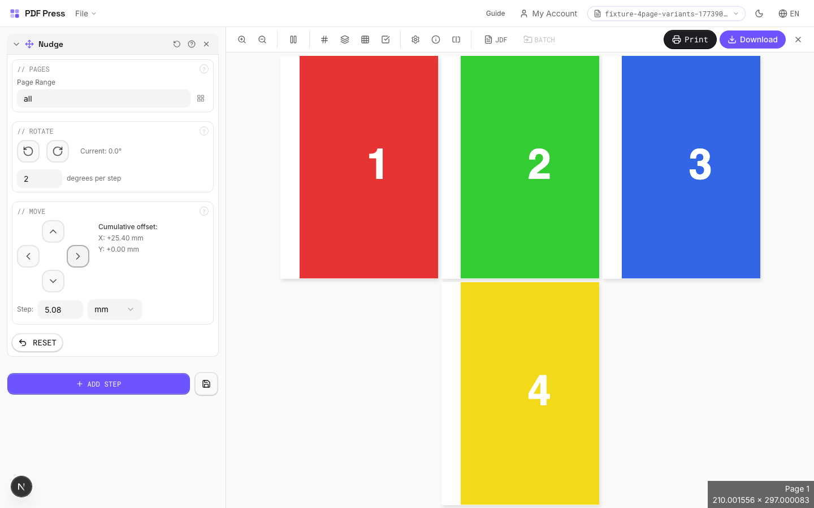Open viewer settings via gear icon
The height and width of the screenshot is (508, 814).
415,40
